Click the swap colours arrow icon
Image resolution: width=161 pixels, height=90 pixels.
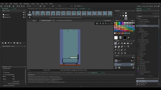pos(128,38)
